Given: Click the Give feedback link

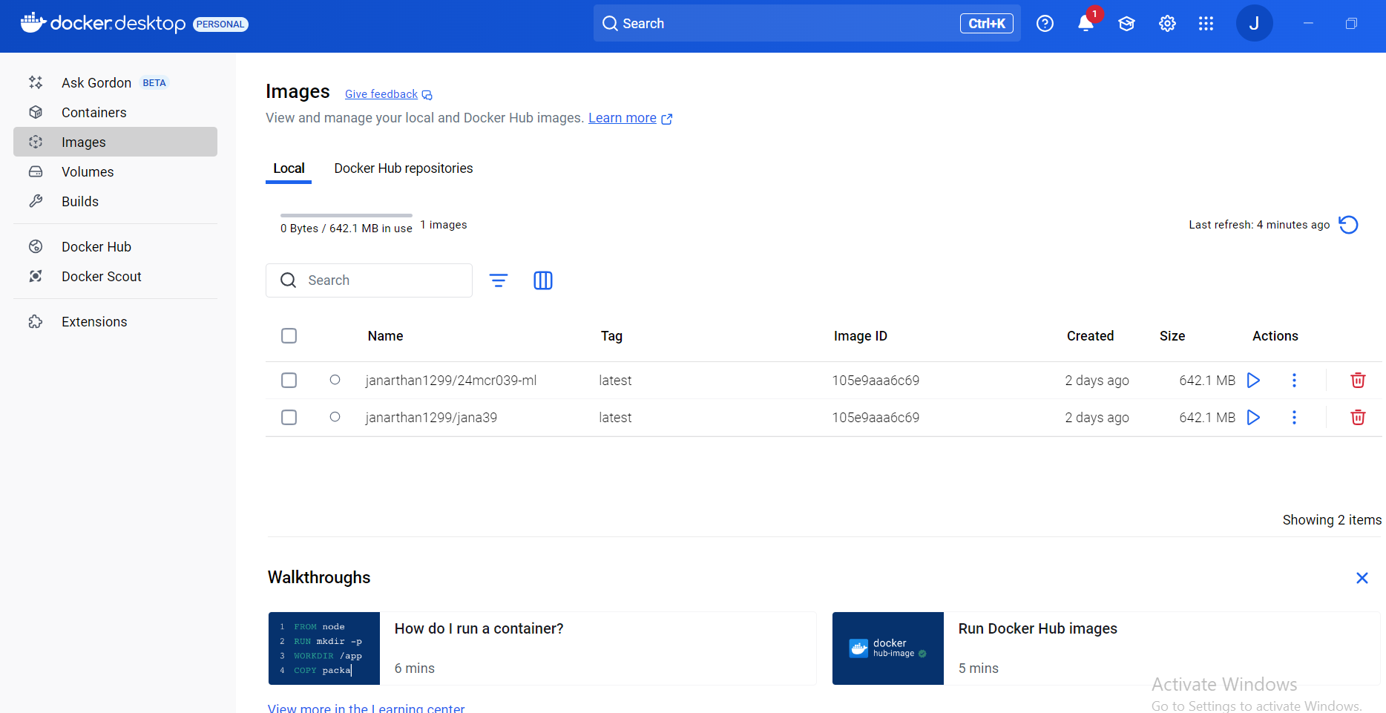Looking at the screenshot, I should (388, 94).
